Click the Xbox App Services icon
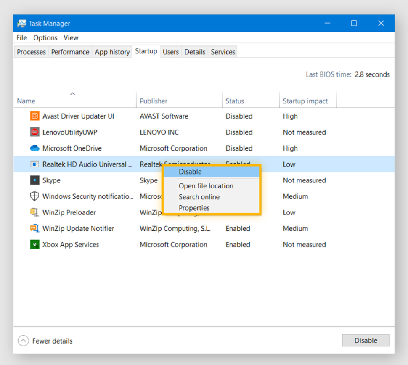This screenshot has width=408, height=365. coord(34,245)
